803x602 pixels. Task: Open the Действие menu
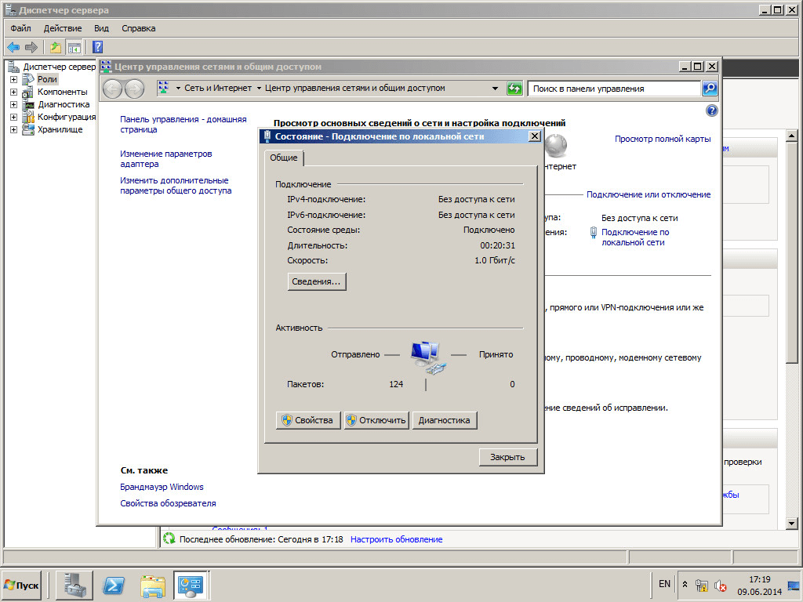62,28
